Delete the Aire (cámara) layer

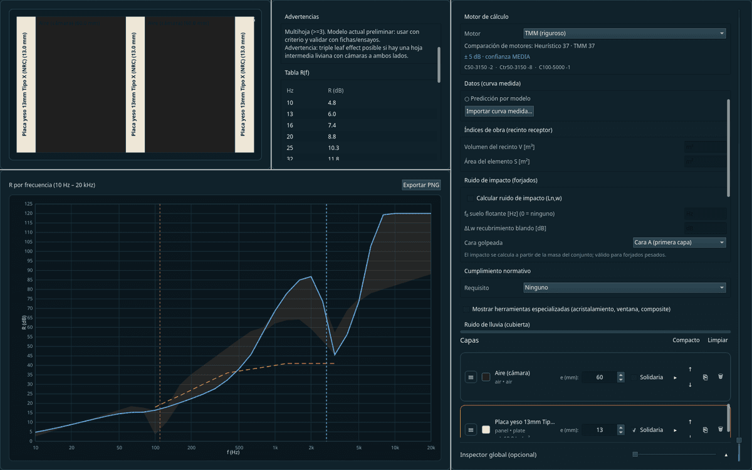[720, 377]
